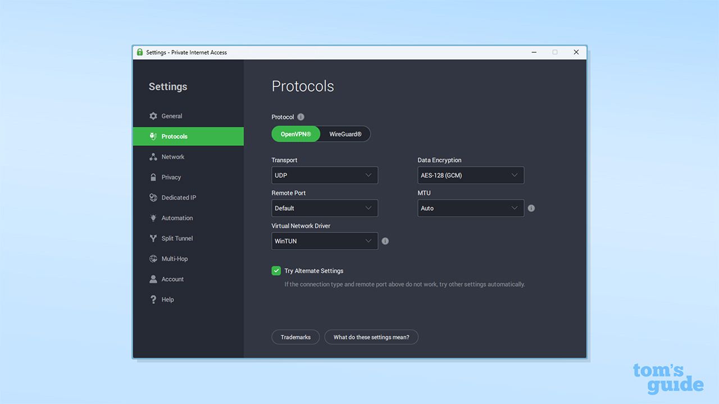Click the General gear icon in sidebar
The height and width of the screenshot is (404, 719).
(x=153, y=116)
